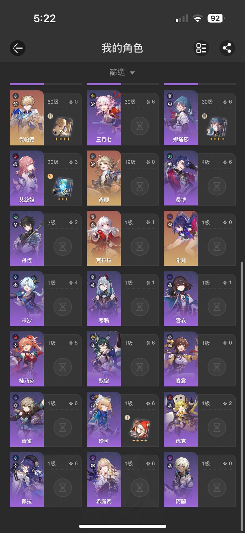The width and height of the screenshot is (245, 533).
Task: Open the share icon
Action: [227, 48]
